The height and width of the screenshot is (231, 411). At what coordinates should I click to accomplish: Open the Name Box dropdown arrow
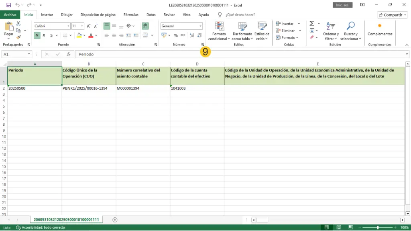29,54
